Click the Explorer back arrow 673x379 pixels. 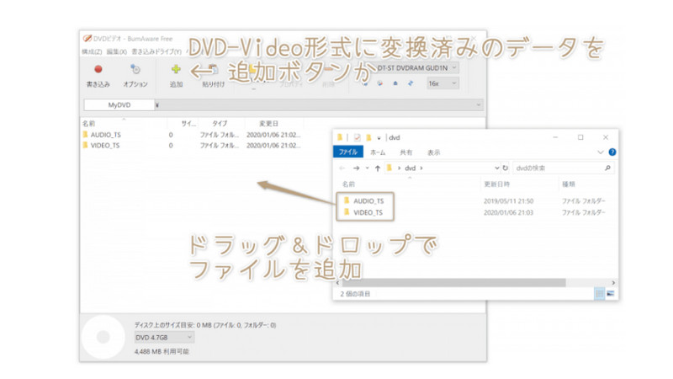[x=342, y=168]
